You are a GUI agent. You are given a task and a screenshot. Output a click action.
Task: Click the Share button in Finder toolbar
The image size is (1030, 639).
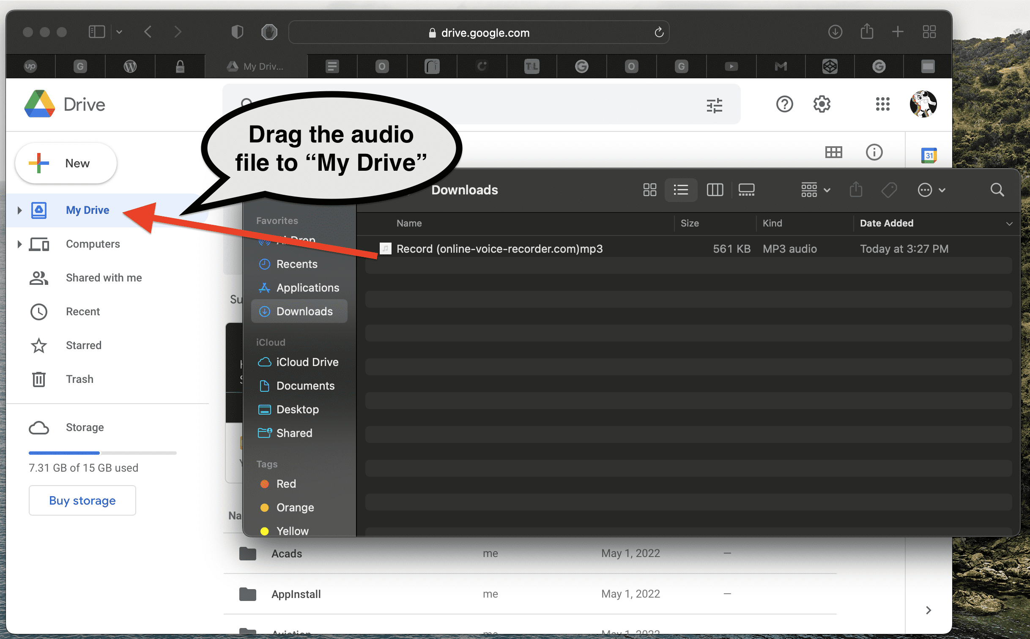click(x=856, y=190)
